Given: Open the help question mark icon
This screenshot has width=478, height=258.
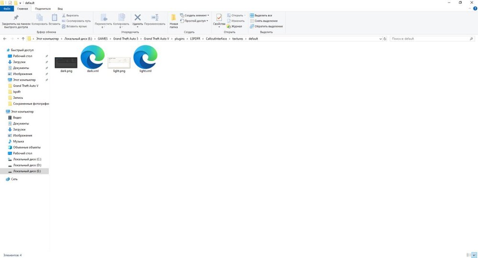Looking at the screenshot, I should point(475,9).
